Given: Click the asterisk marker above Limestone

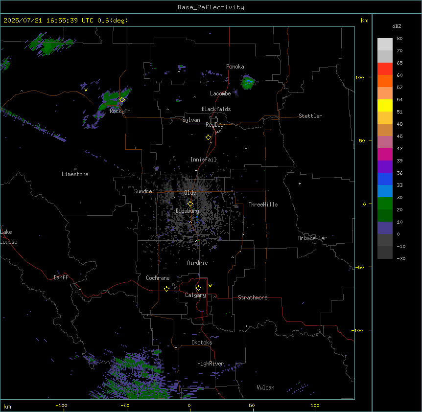Looking at the screenshot, I should click(x=75, y=169).
